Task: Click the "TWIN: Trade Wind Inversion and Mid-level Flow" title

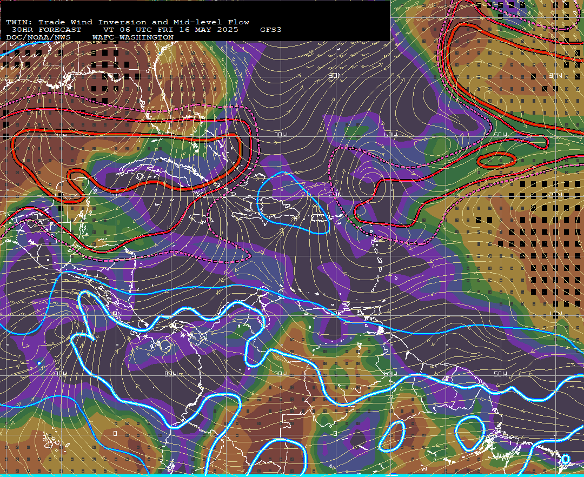Action: [x=128, y=22]
